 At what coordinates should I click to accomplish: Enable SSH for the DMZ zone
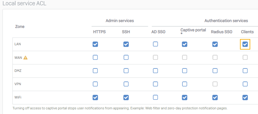pos(126,71)
